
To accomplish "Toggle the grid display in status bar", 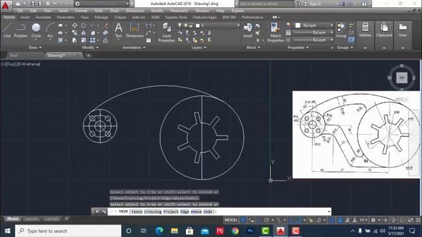I will pos(243,220).
